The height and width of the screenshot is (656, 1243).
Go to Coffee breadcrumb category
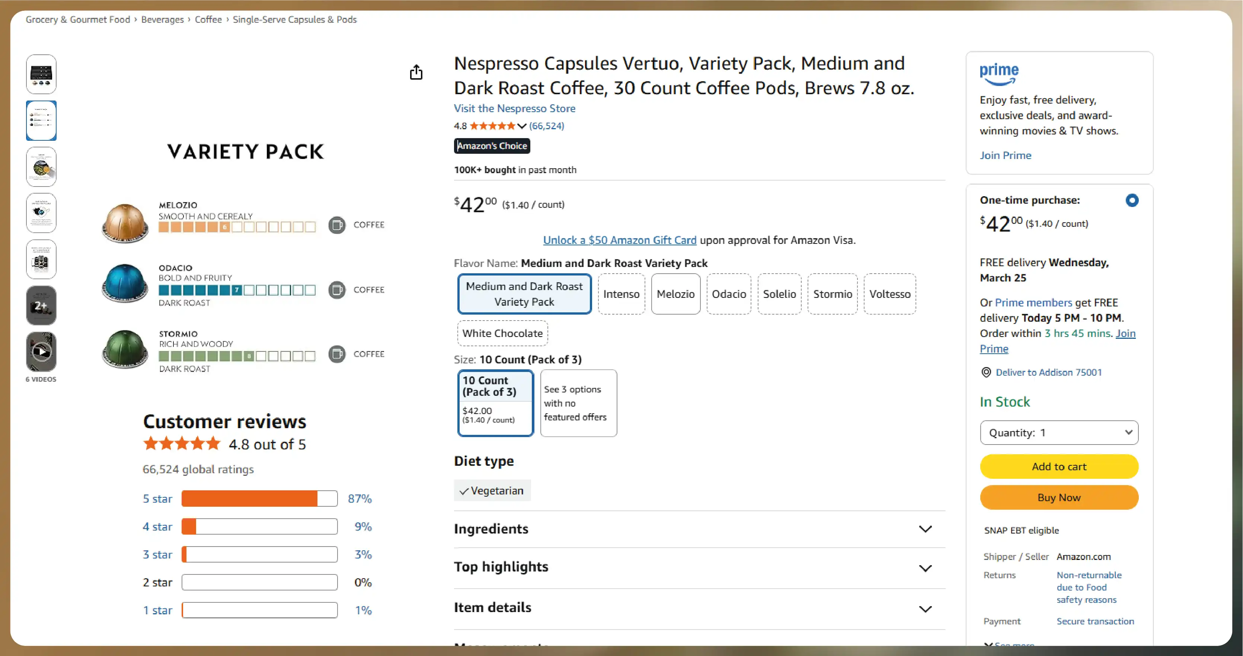(x=208, y=19)
